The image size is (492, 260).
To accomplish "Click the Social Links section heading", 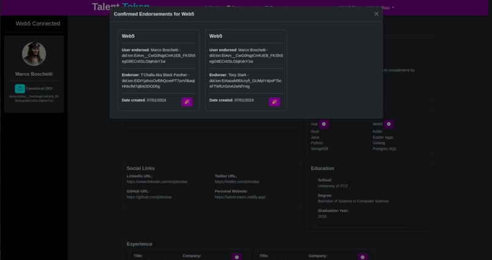I will click(x=140, y=168).
